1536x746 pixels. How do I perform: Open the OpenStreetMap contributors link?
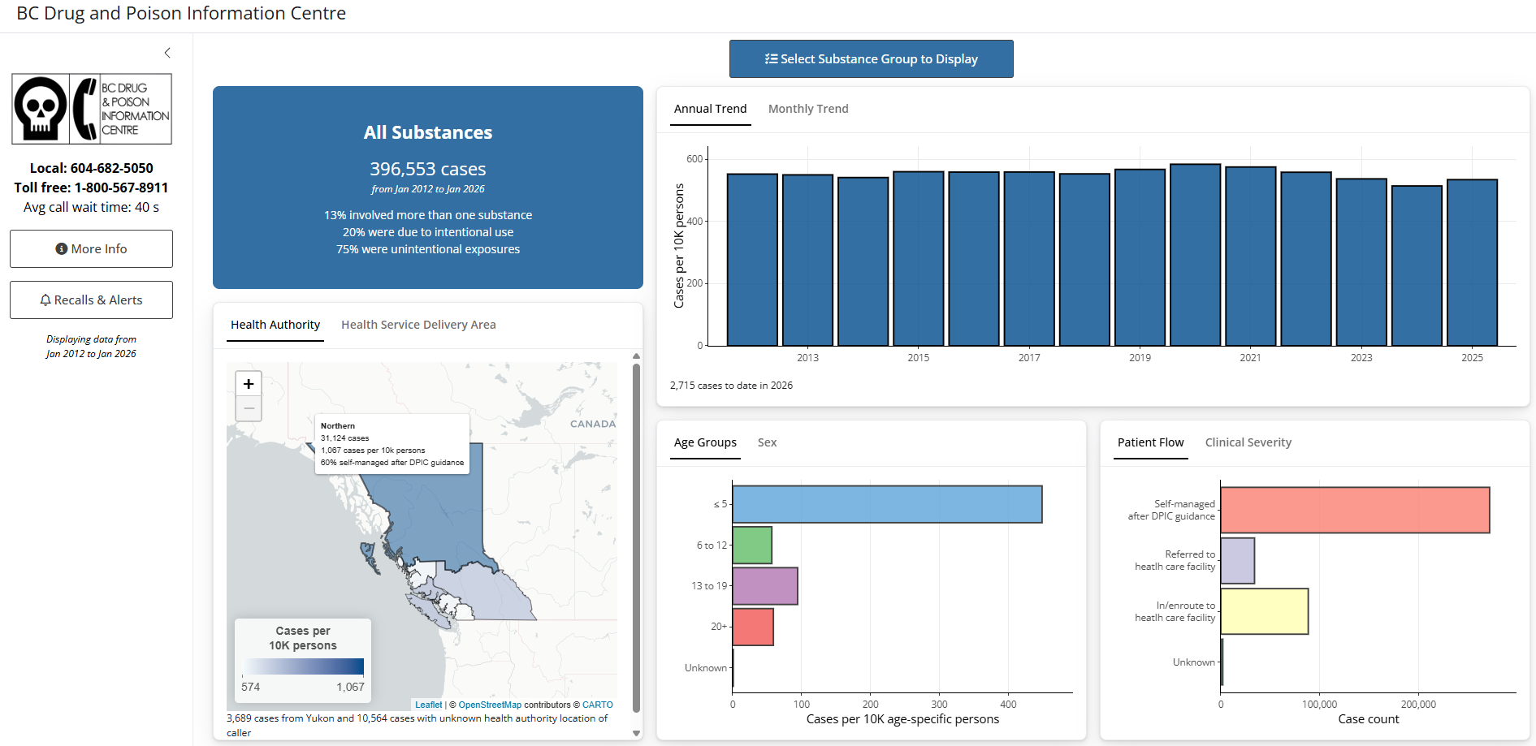tap(490, 705)
